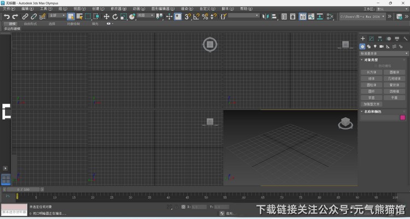This screenshot has height=219, width=410.
Task: Click the 茶壶 button
Action: (372, 98)
